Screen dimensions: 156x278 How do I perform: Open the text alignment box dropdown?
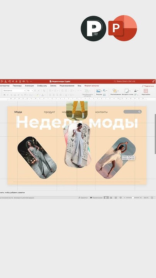coord(72,95)
